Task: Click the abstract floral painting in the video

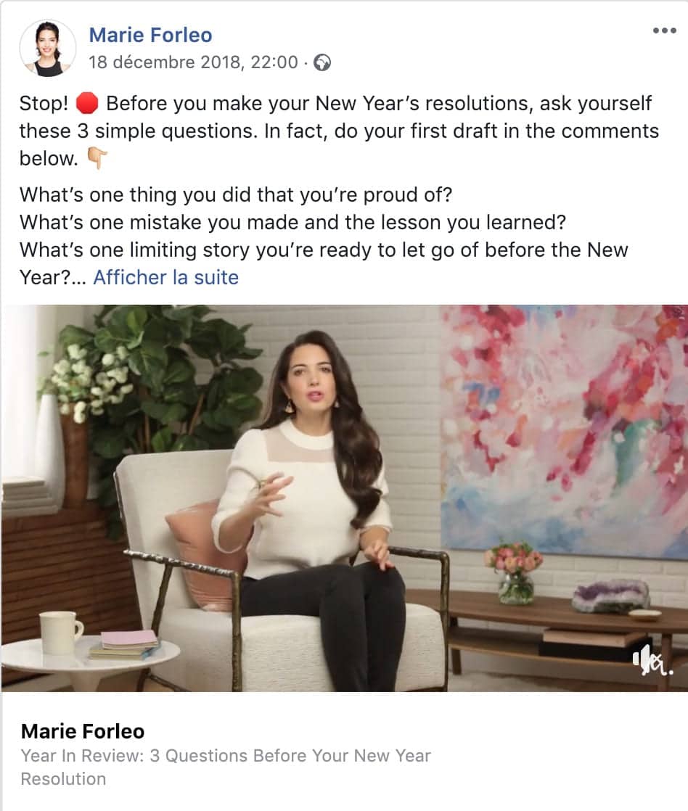Action: pyautogui.click(x=565, y=429)
